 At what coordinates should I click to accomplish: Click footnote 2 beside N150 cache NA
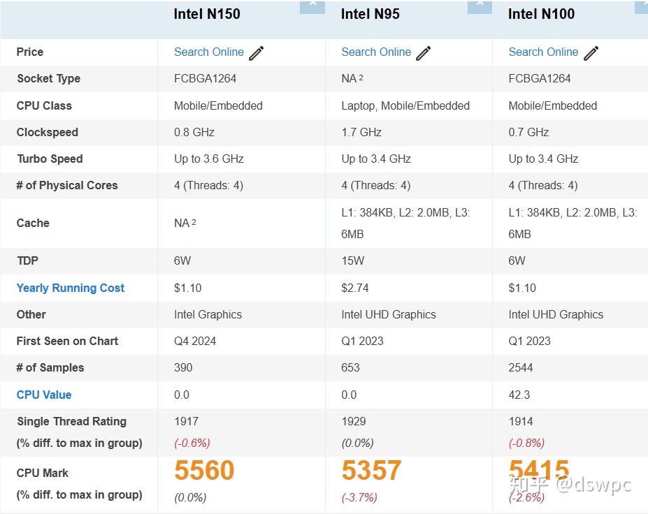(x=194, y=223)
